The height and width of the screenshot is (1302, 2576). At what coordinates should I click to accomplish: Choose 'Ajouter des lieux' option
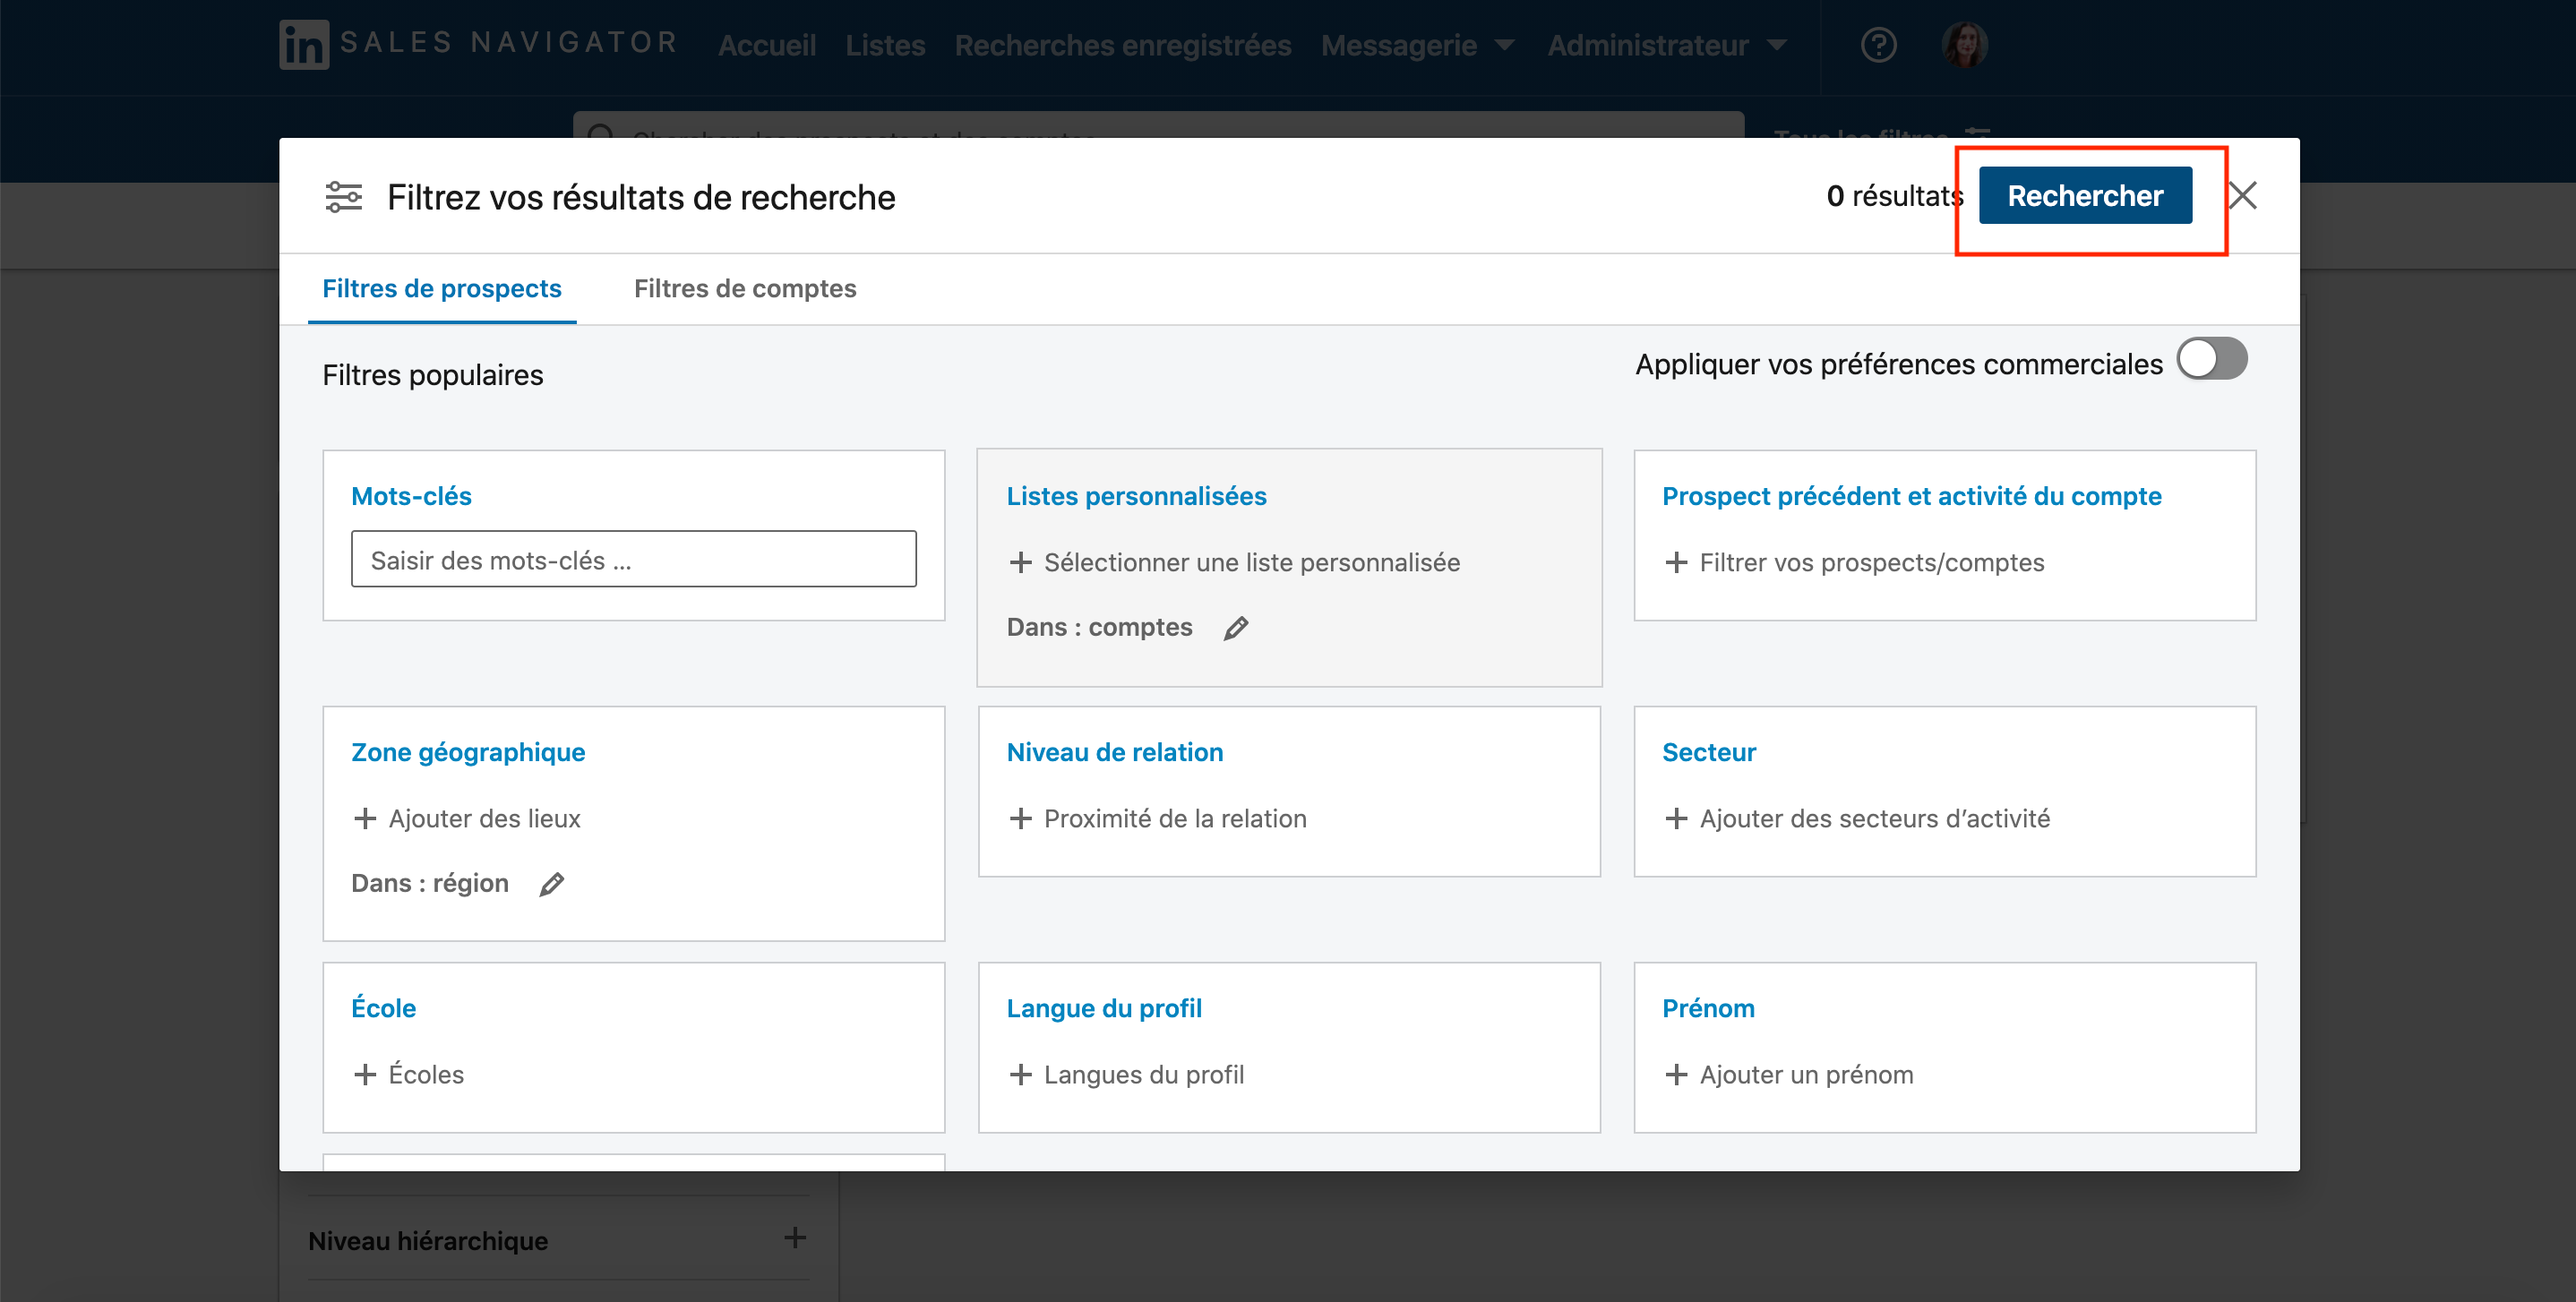click(x=484, y=819)
